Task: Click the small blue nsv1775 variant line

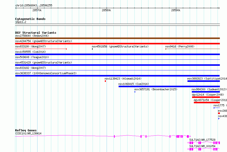Action: click(x=217, y=108)
